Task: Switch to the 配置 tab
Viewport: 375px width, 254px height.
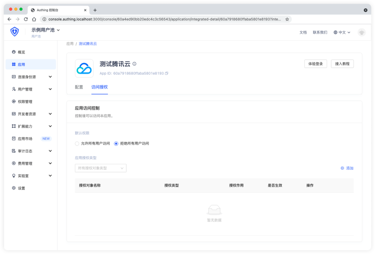Action: pos(79,87)
